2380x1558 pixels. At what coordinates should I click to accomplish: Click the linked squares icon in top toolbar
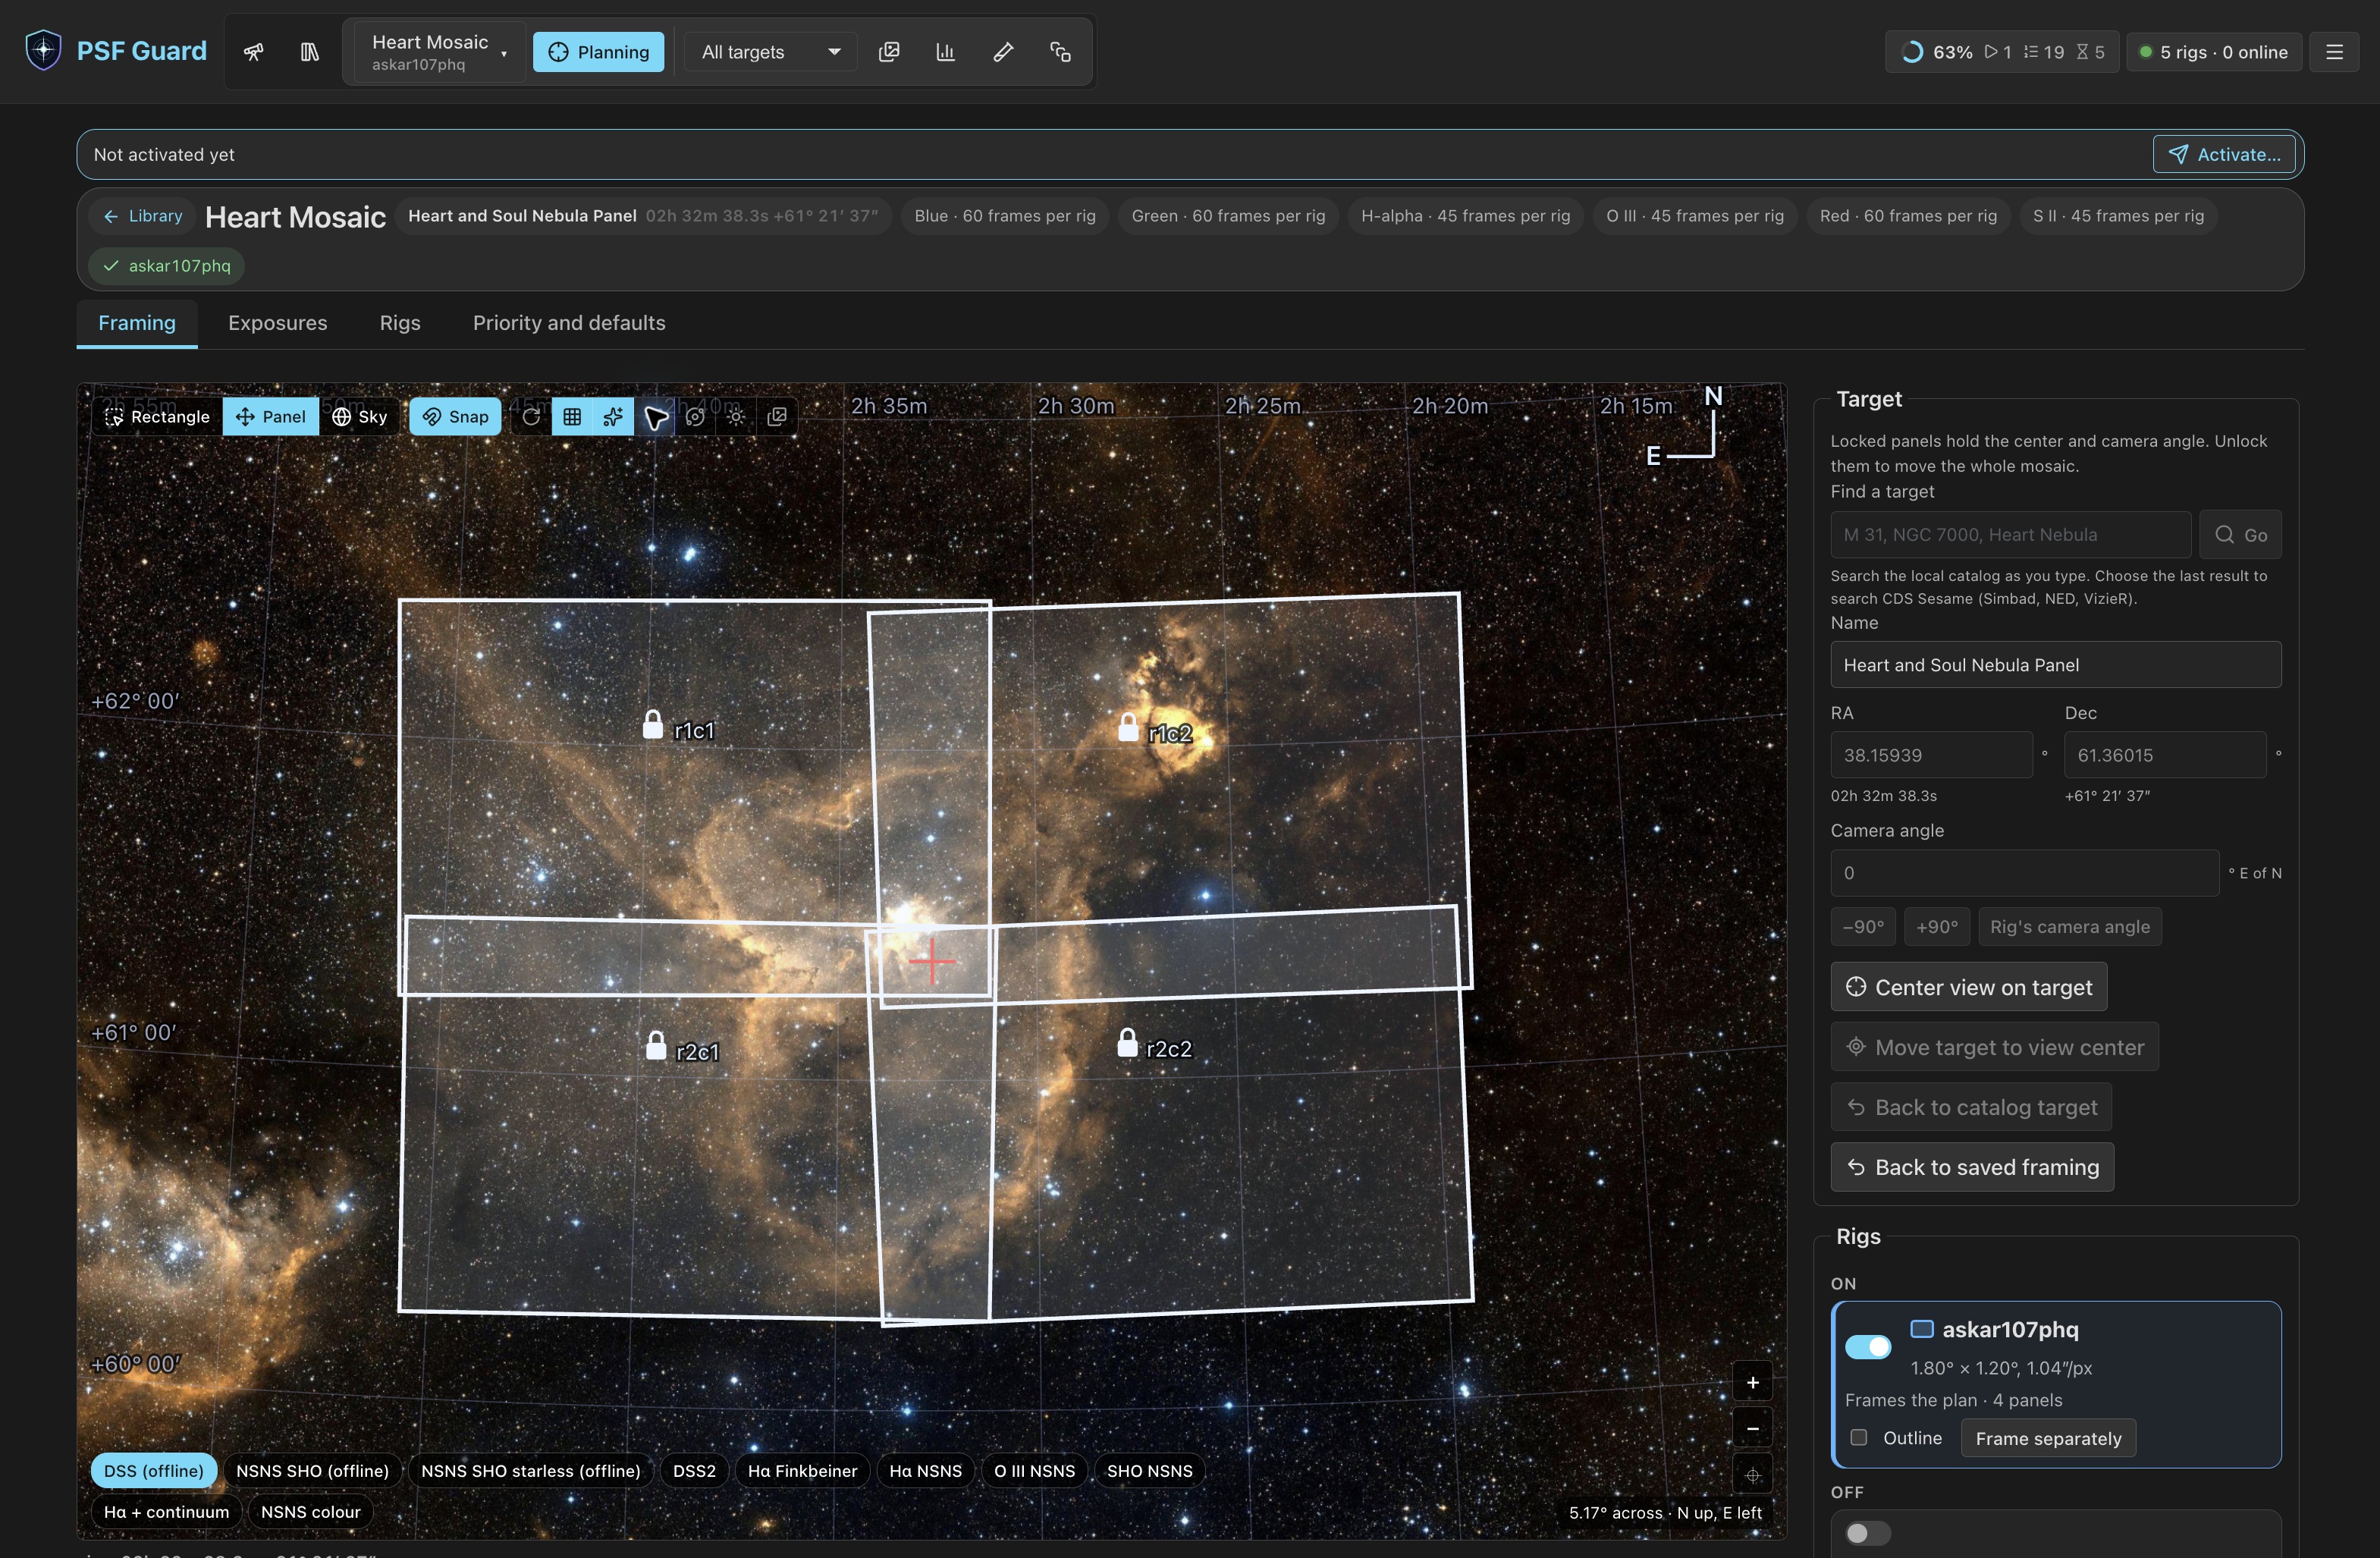tap(1061, 52)
